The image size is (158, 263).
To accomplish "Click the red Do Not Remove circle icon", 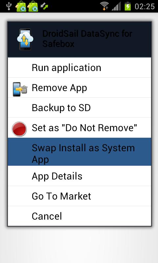I will coord(19,129).
